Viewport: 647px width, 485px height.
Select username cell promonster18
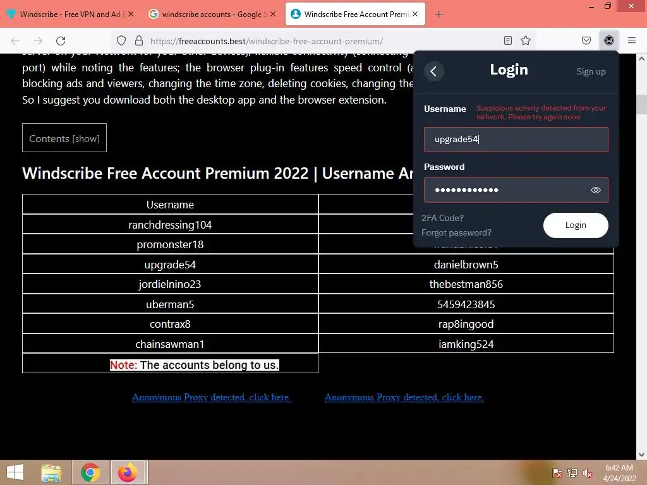tap(170, 244)
